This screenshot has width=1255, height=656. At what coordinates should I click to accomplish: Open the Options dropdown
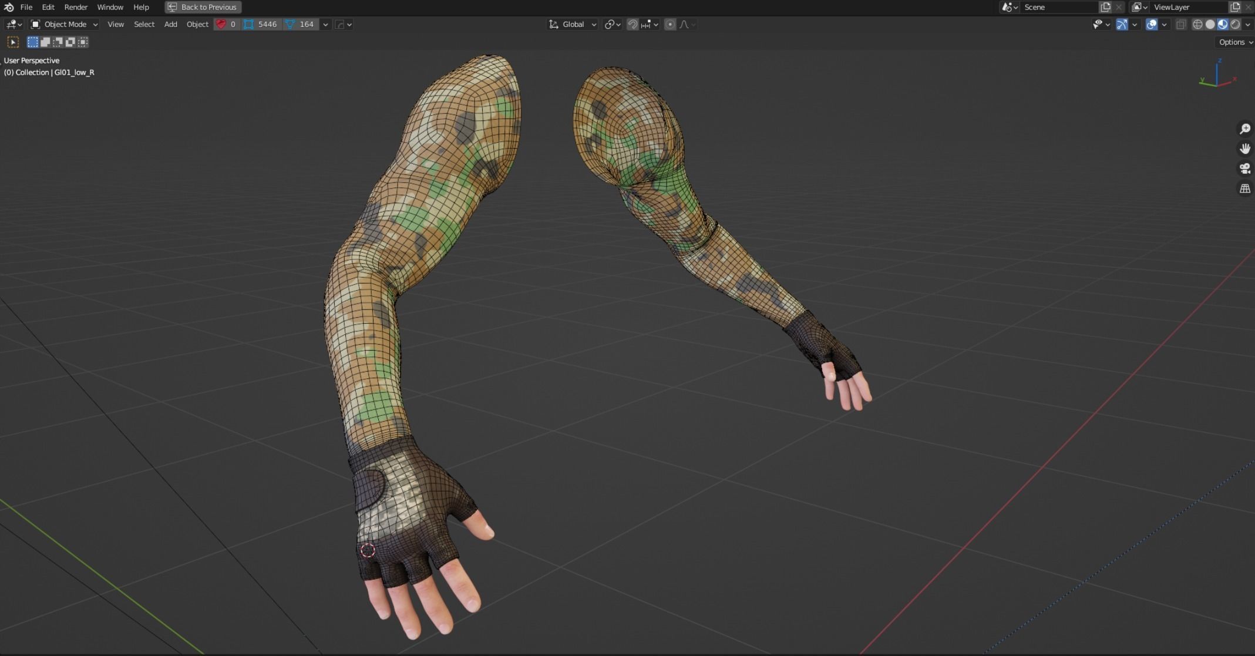point(1236,42)
